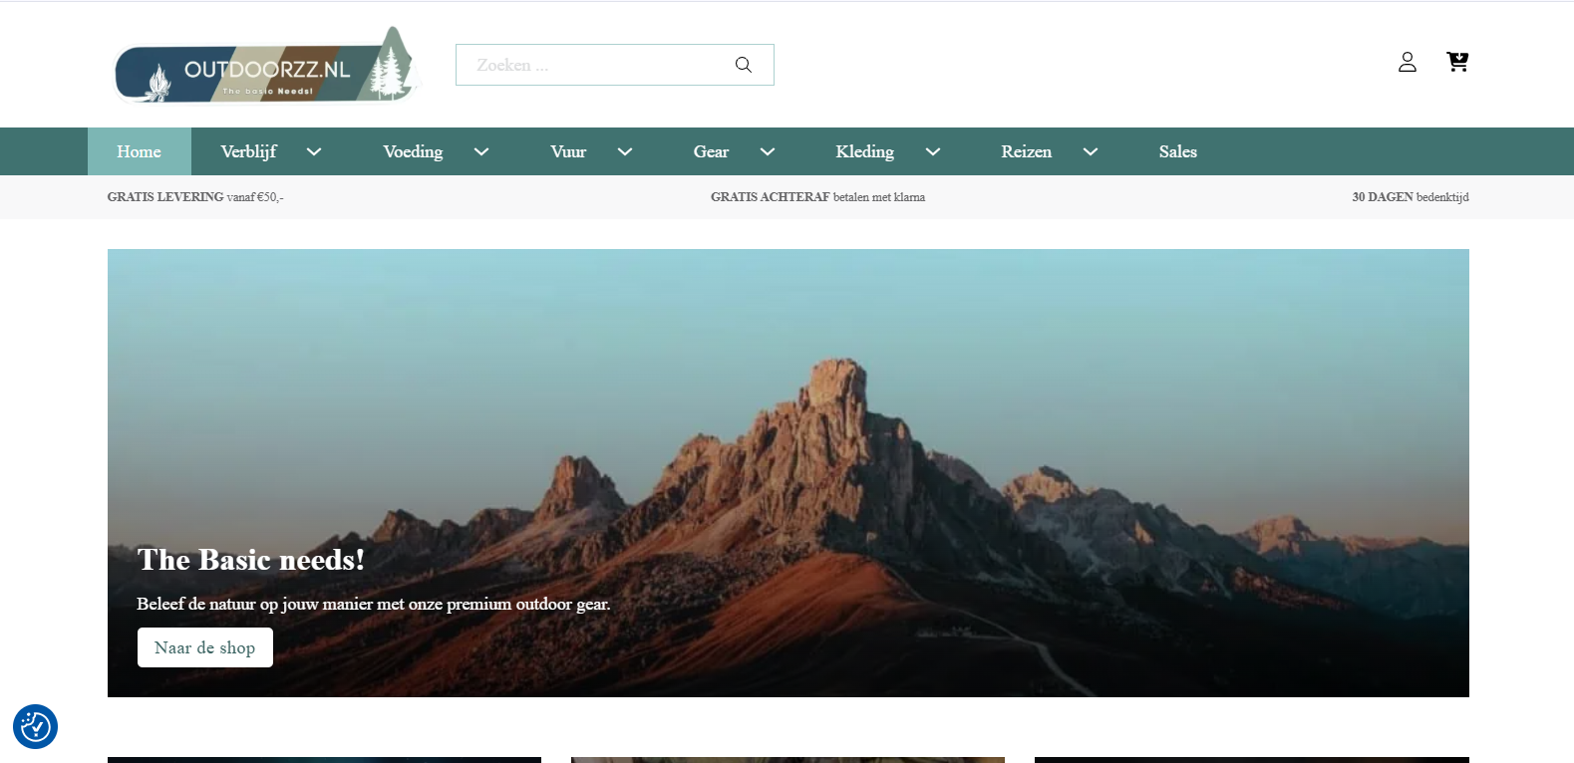Expand the Vuur dropdown chevron
Viewport: 1574px width, 763px height.
(x=625, y=151)
